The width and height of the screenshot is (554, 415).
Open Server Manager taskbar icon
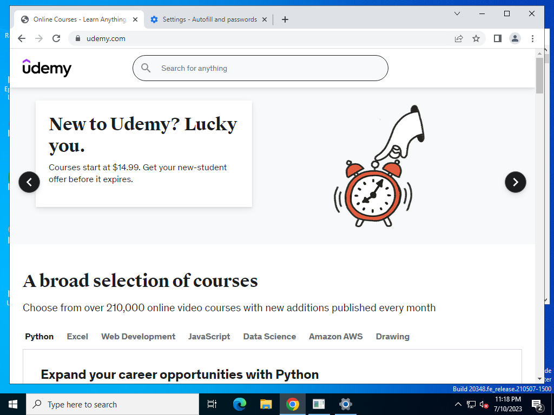click(319, 404)
